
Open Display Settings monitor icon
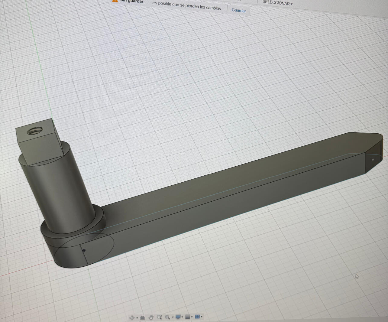pos(178,317)
